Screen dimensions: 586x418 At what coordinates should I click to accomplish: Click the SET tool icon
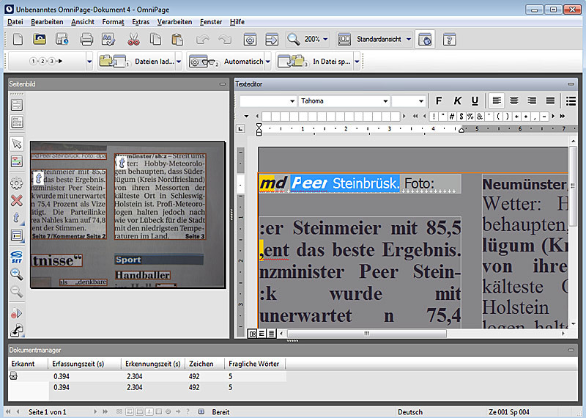(x=17, y=257)
